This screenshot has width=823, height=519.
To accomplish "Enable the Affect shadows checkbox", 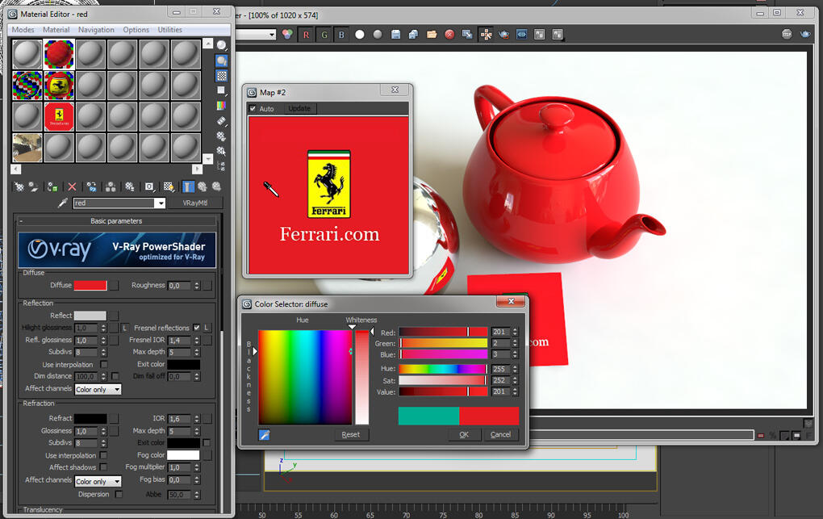I will coord(103,467).
